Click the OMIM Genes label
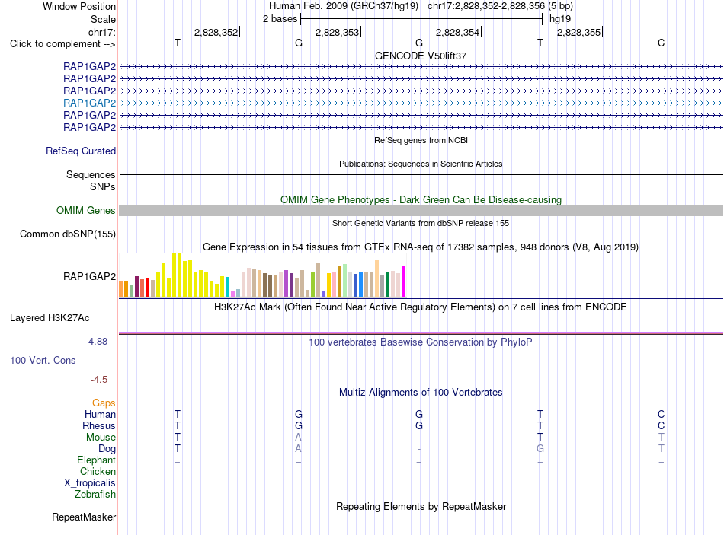 tap(85, 210)
